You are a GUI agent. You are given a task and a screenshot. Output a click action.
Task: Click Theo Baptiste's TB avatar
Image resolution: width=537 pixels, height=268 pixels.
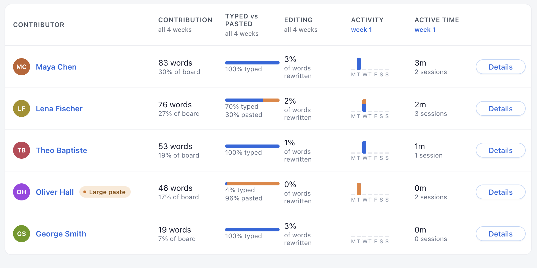22,150
